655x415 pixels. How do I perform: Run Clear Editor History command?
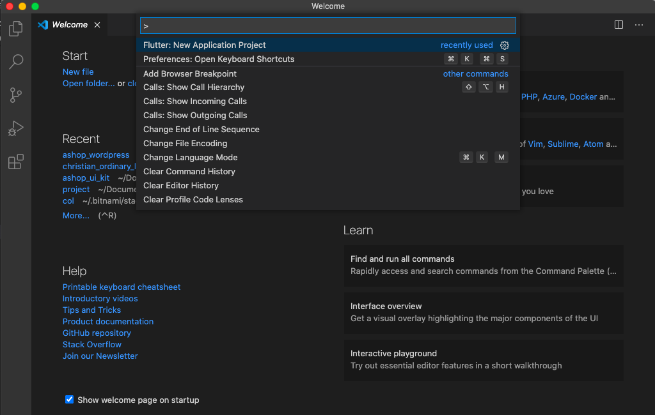click(x=328, y=186)
